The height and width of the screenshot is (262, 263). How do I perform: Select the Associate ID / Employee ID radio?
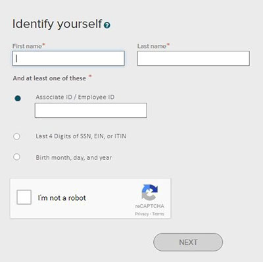18,98
